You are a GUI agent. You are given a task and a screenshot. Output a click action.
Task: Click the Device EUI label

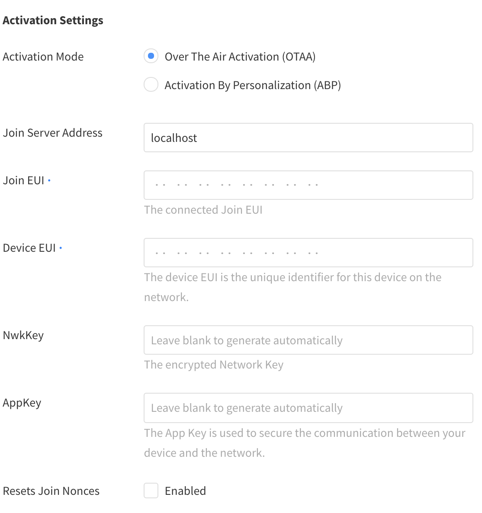tap(29, 247)
